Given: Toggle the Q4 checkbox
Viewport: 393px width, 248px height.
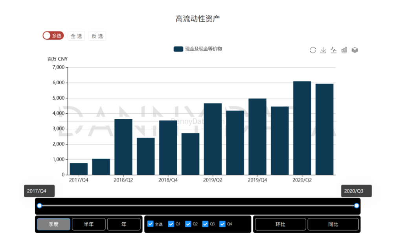Looking at the screenshot, I should point(222,224).
